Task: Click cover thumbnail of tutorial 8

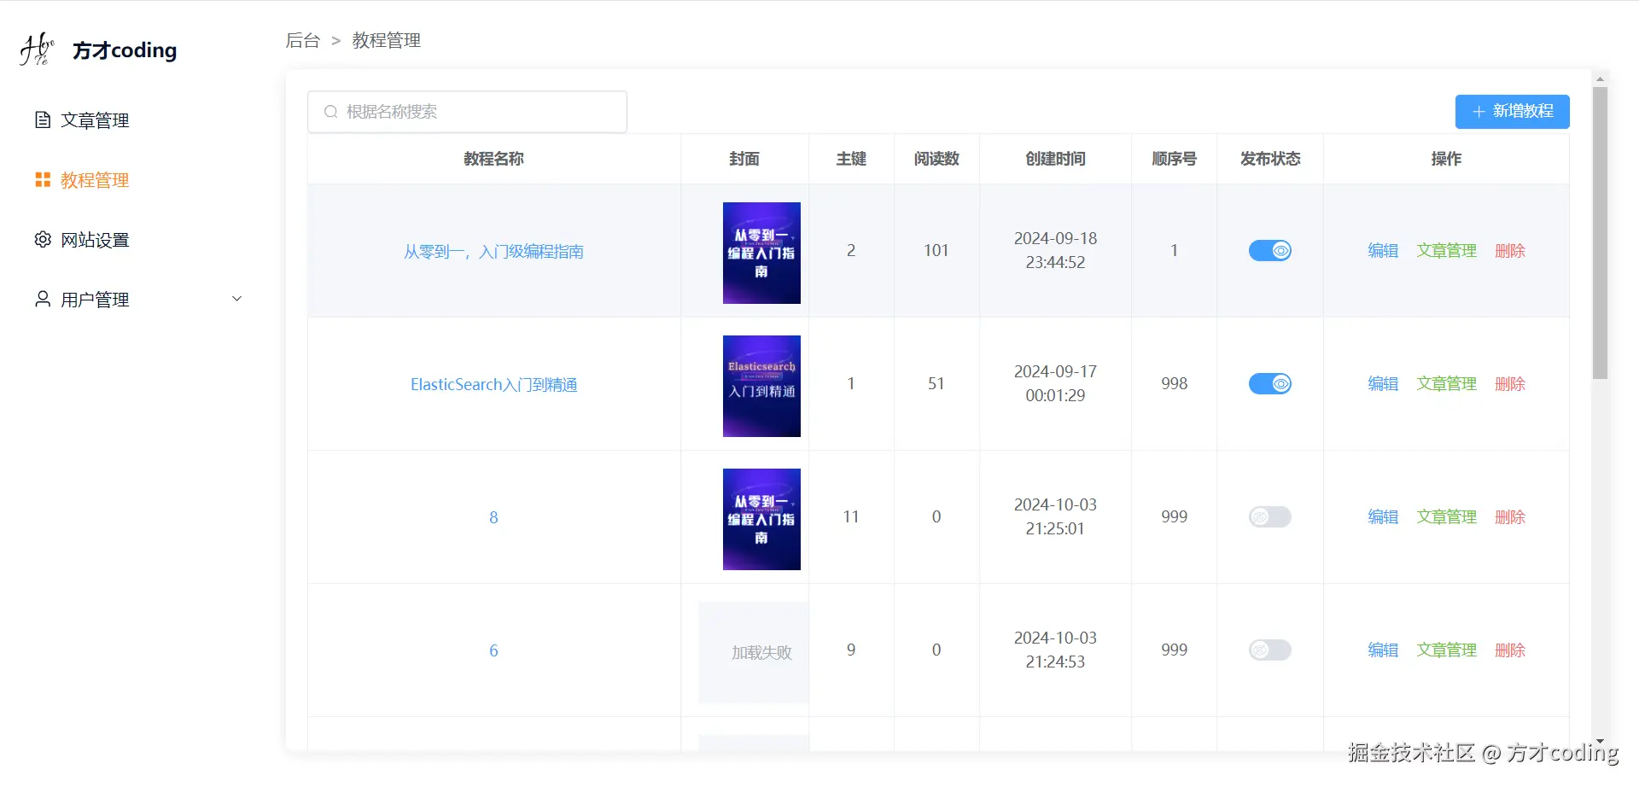Action: 761,519
